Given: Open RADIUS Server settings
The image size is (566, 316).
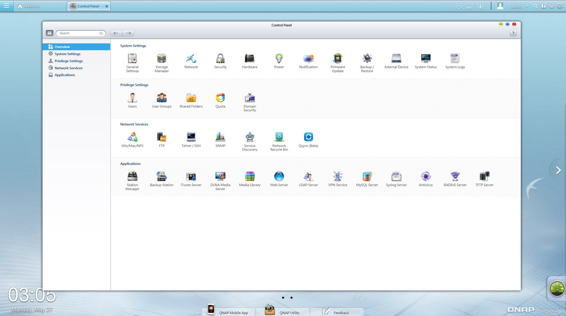Looking at the screenshot, I should coord(455,179).
